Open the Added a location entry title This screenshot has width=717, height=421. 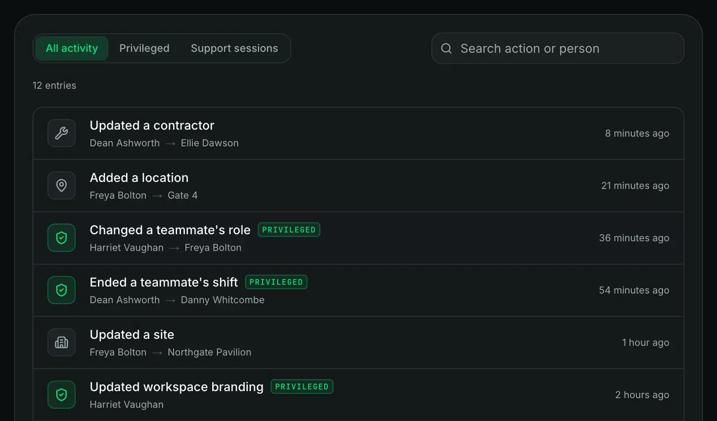[x=139, y=178]
